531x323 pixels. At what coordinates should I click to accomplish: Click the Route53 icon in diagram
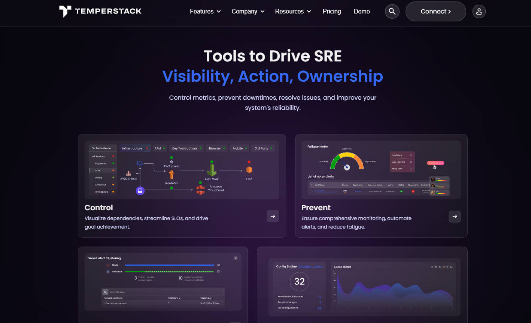coord(172,175)
